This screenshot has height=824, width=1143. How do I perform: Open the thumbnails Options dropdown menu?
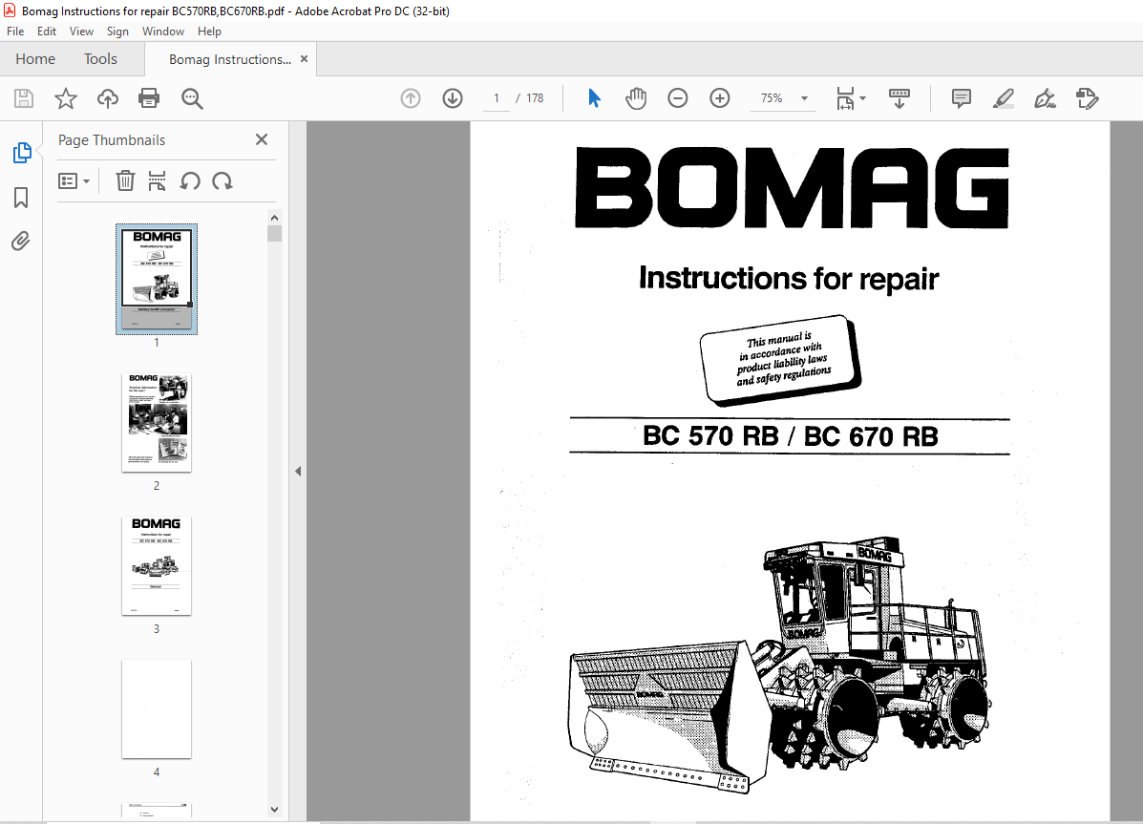[x=74, y=180]
